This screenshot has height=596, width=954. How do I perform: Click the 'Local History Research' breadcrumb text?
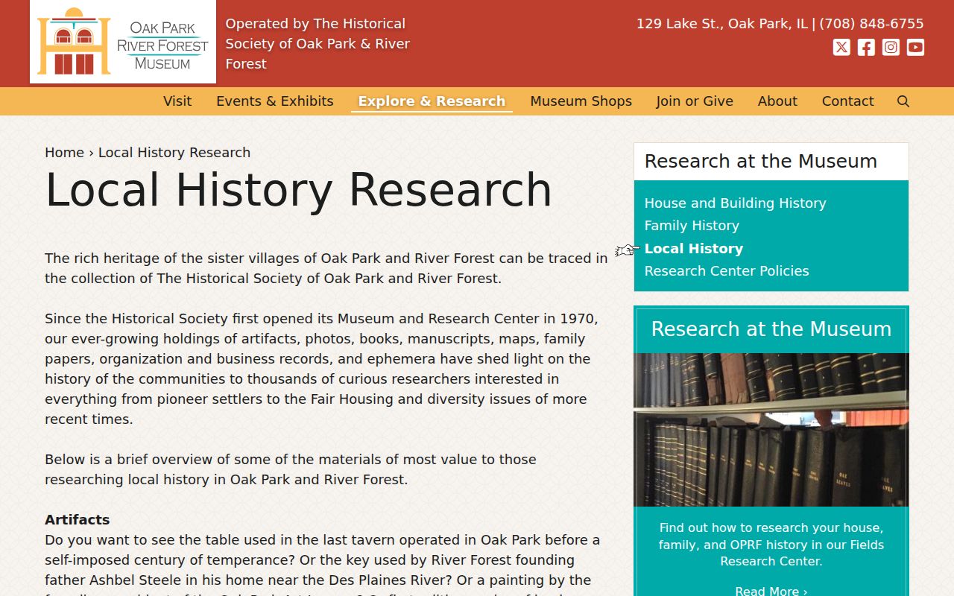point(174,153)
